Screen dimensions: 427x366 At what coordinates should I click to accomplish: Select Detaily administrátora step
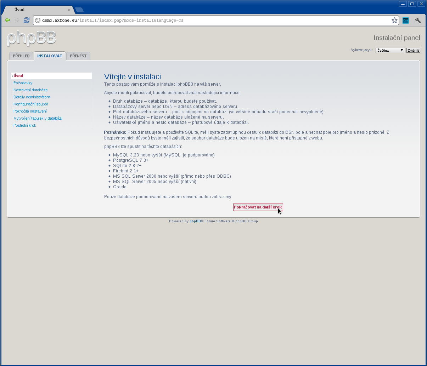click(32, 97)
